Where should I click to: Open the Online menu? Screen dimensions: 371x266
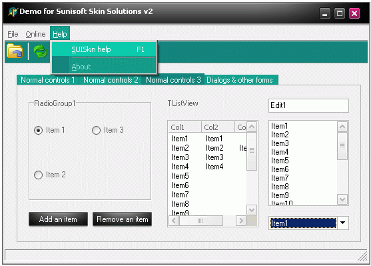coord(35,34)
